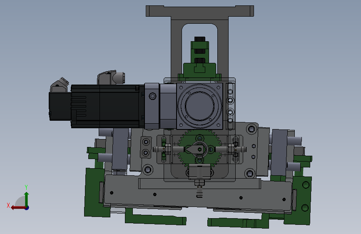Select the angled connector at the motor rear
The image size is (361, 234).
(59, 85)
